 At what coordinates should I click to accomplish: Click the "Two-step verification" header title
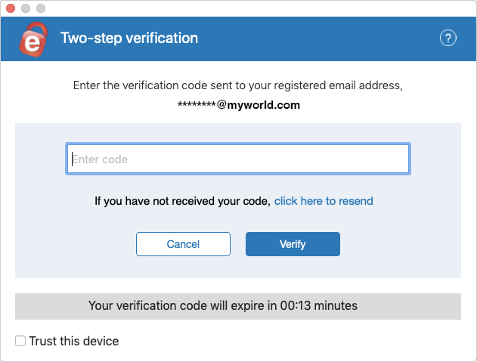[x=129, y=39]
